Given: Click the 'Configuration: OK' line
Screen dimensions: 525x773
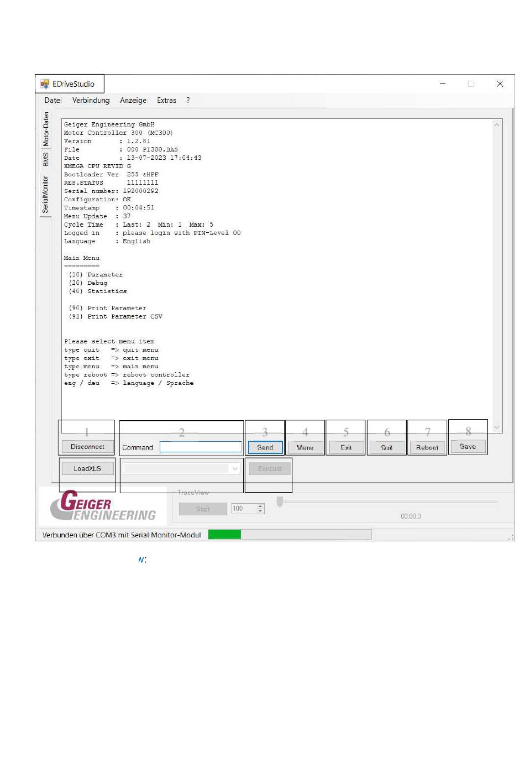Looking at the screenshot, I should tap(97, 199).
